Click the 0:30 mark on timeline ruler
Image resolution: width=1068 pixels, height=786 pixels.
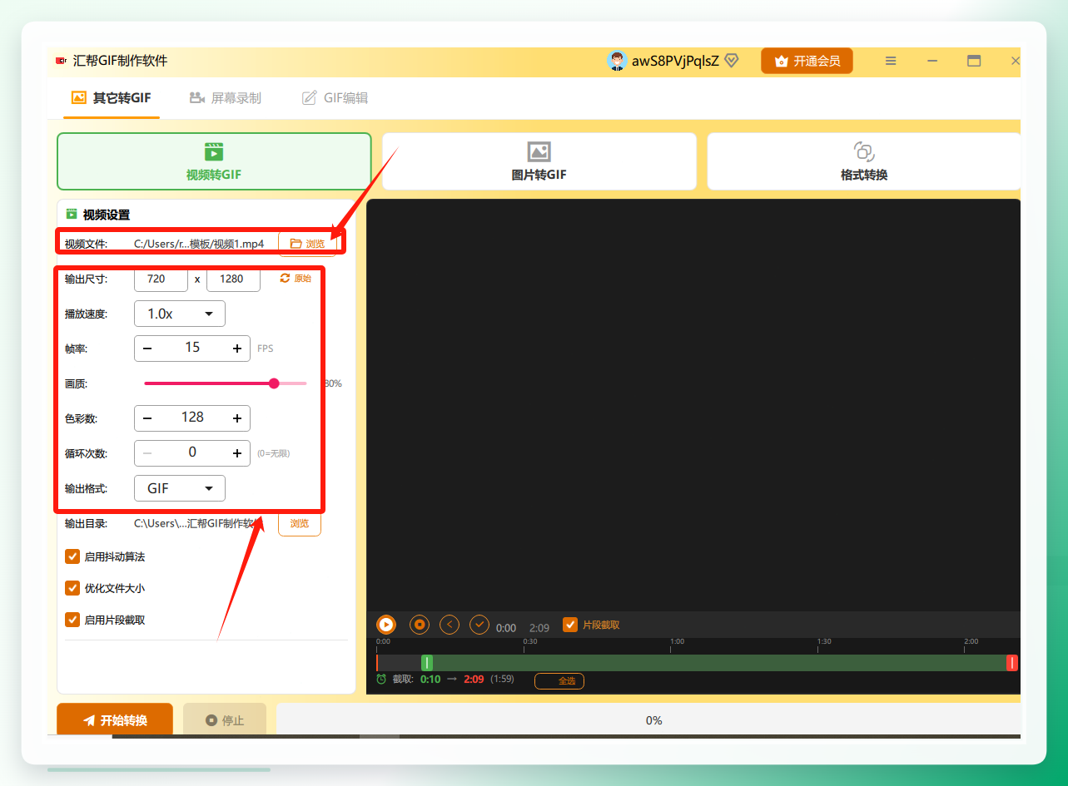pos(529,642)
